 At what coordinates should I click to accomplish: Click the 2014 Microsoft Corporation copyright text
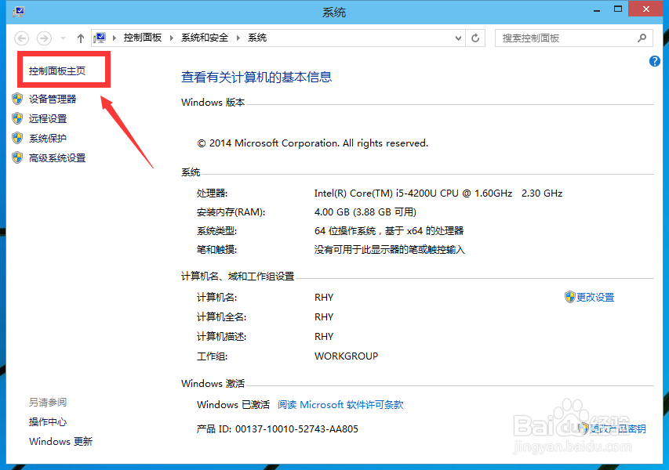[x=312, y=143]
